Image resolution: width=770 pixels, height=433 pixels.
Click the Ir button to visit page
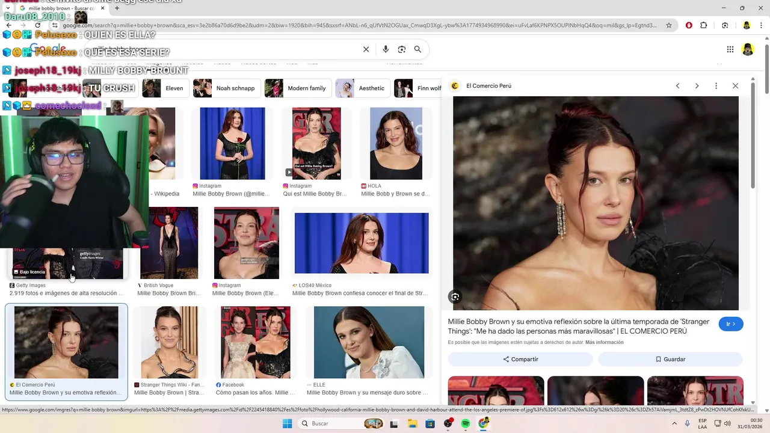731,324
